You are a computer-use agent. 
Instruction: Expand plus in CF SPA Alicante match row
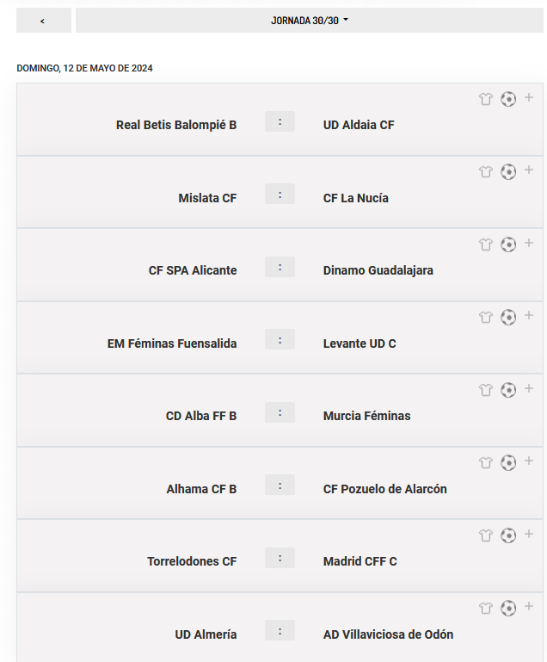(529, 244)
